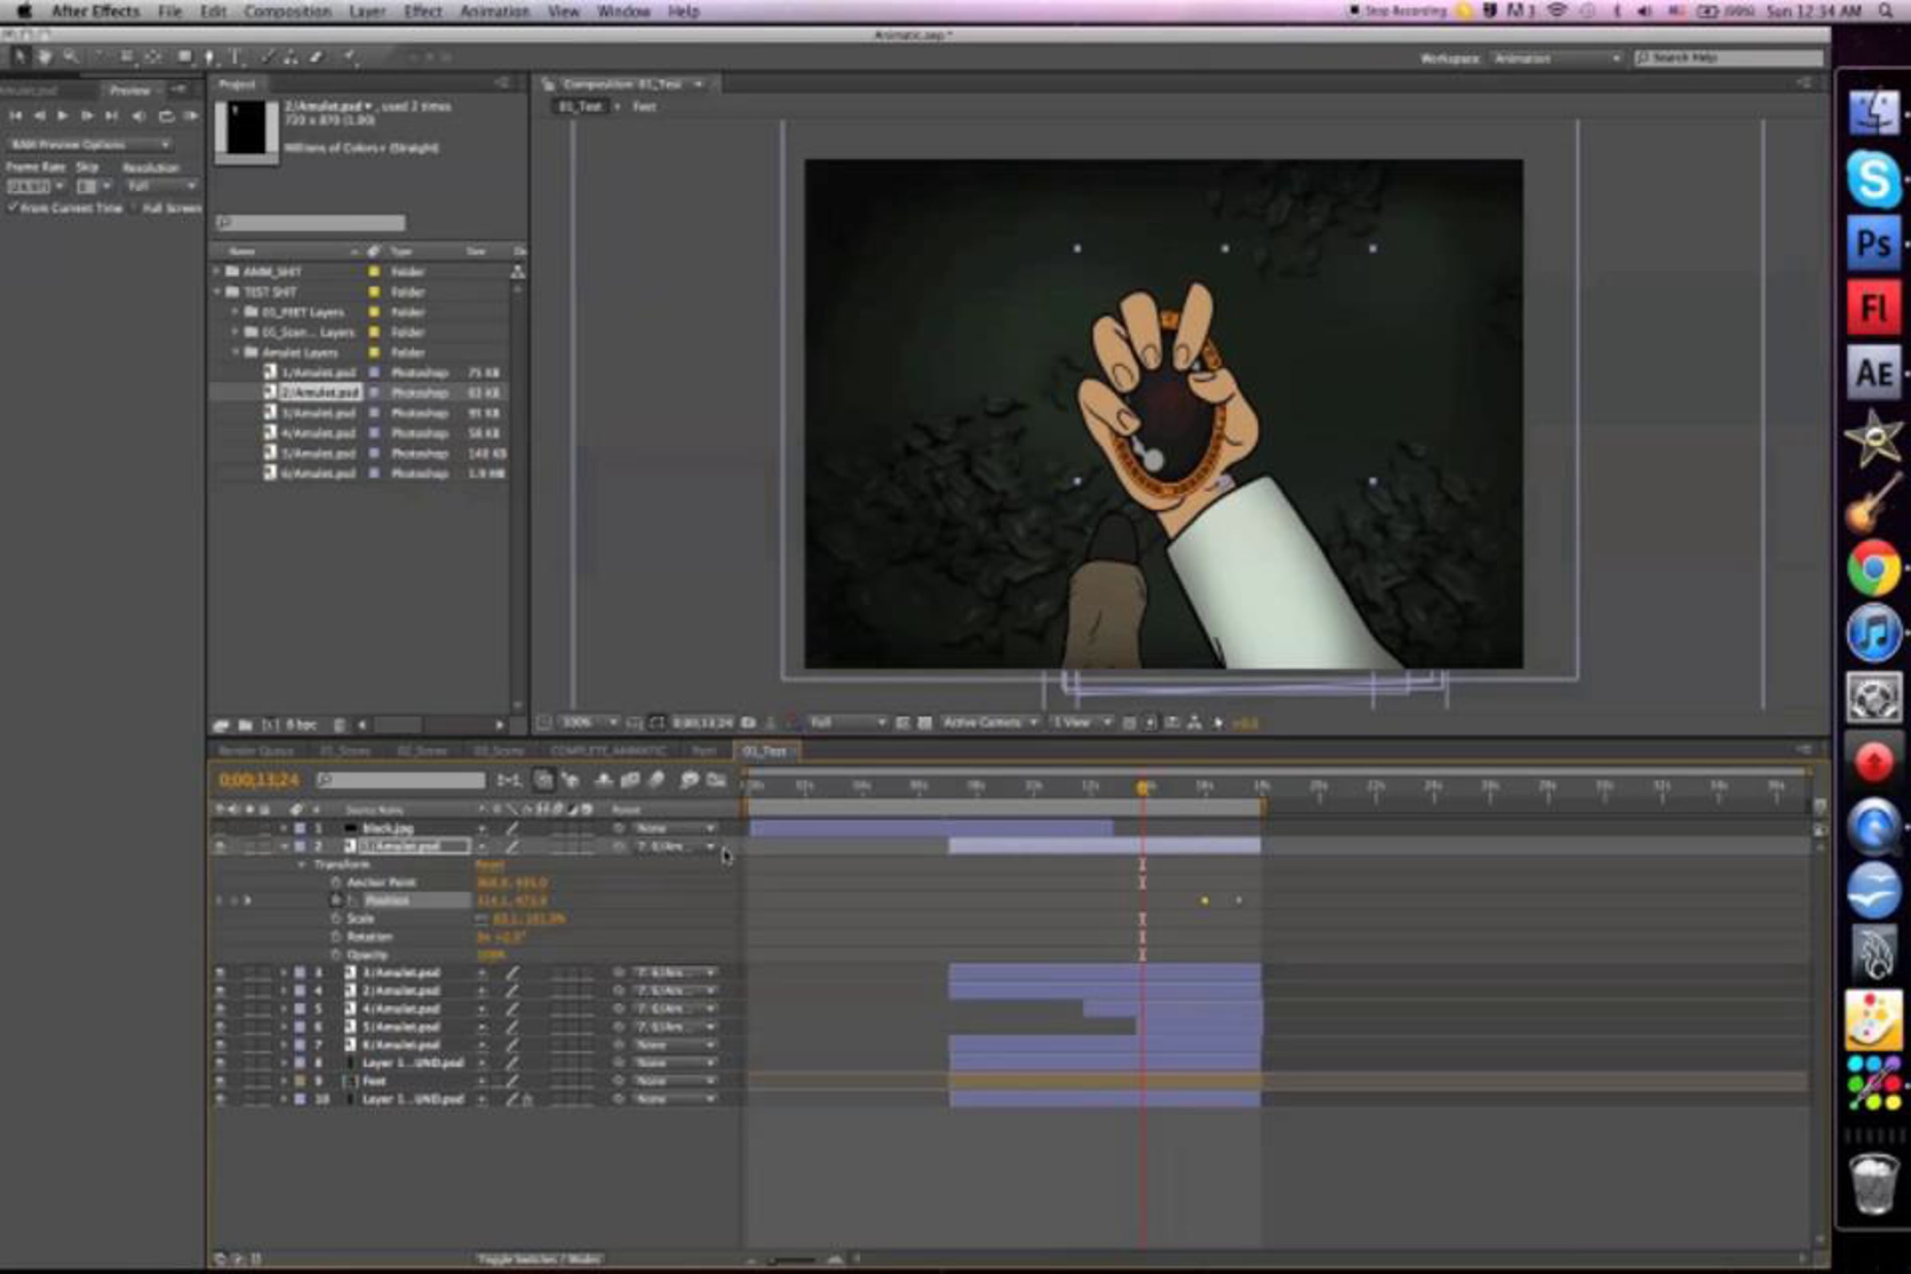Collapse the Transform group of layer 2
1911x1274 pixels.
pos(302,865)
